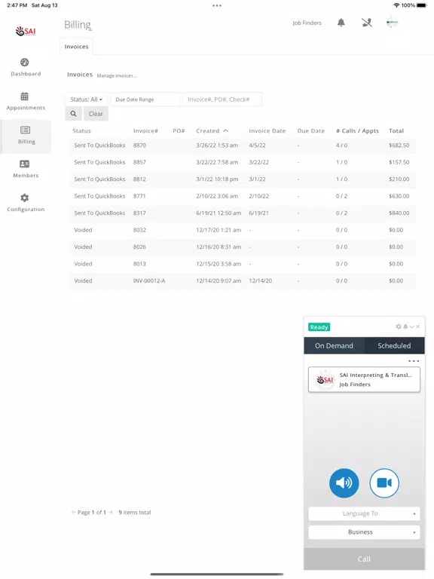Open invoice 8771
Viewport: 434px width, 579px height.
[x=243, y=196]
